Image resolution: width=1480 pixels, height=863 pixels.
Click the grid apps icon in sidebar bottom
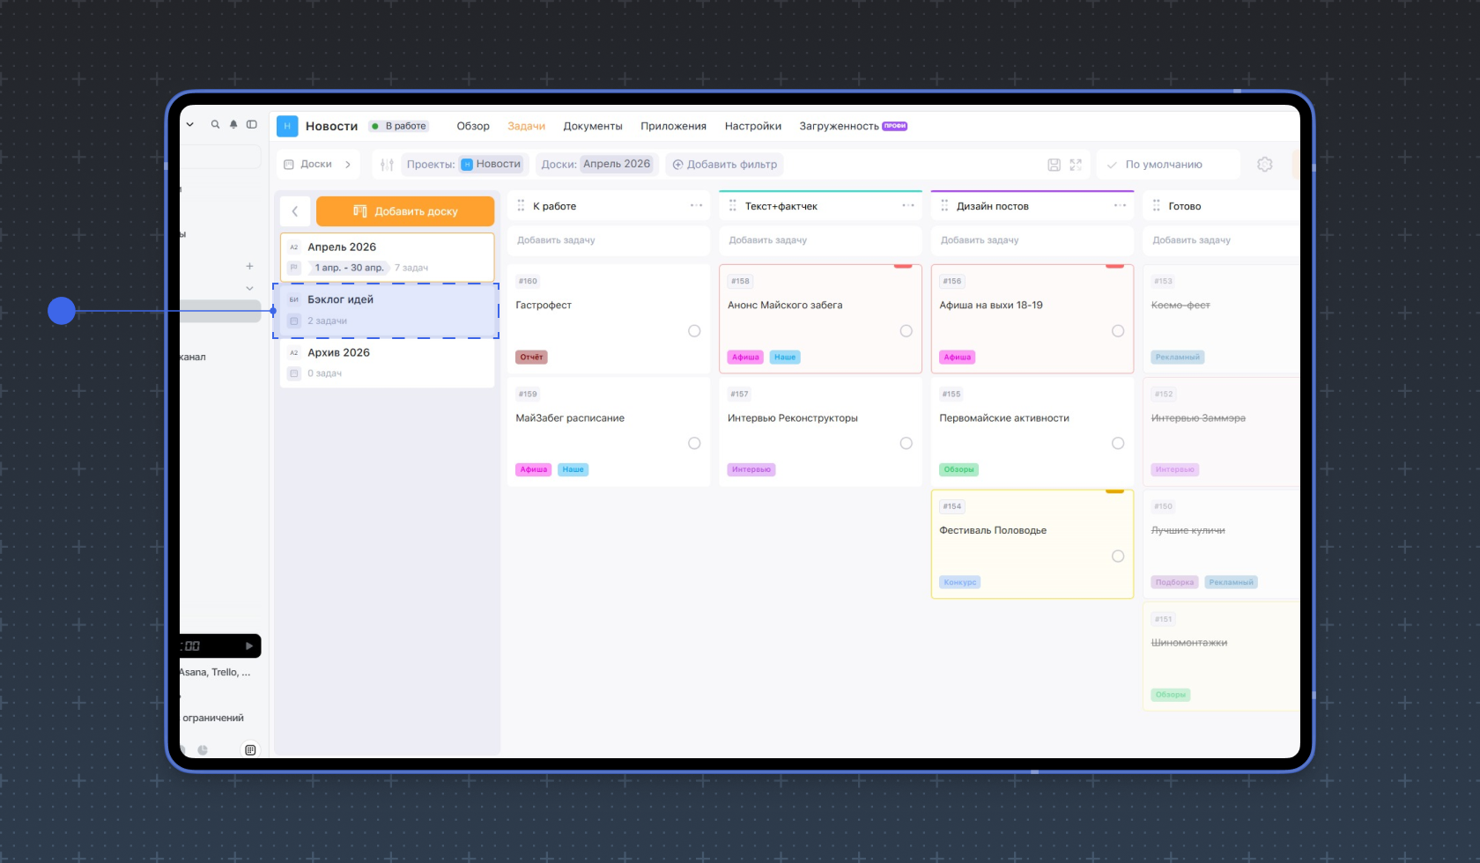point(250,750)
